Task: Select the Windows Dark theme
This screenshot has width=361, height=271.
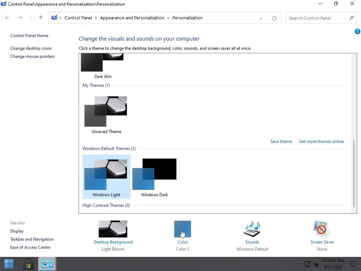Action: coord(154,177)
